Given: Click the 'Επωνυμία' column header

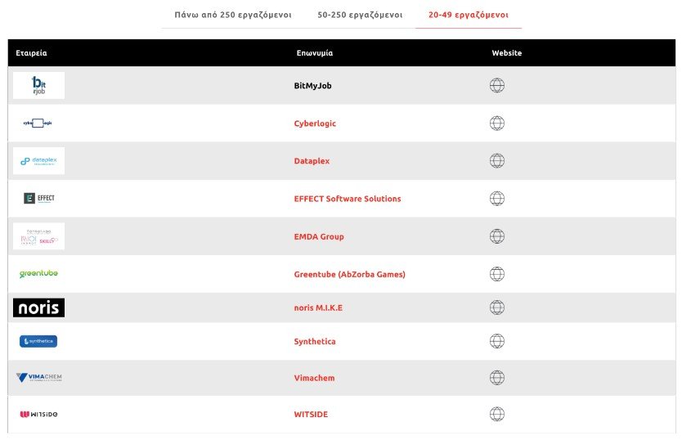Looking at the screenshot, I should (314, 53).
